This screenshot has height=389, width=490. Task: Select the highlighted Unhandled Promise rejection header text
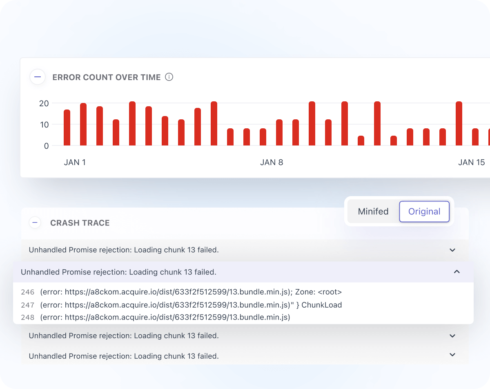118,272
